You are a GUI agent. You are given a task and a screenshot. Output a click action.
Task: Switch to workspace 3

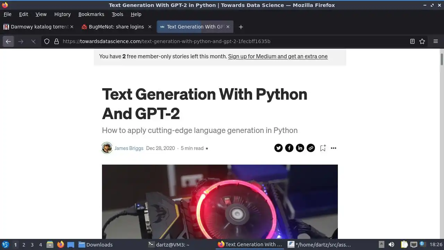coord(32,245)
